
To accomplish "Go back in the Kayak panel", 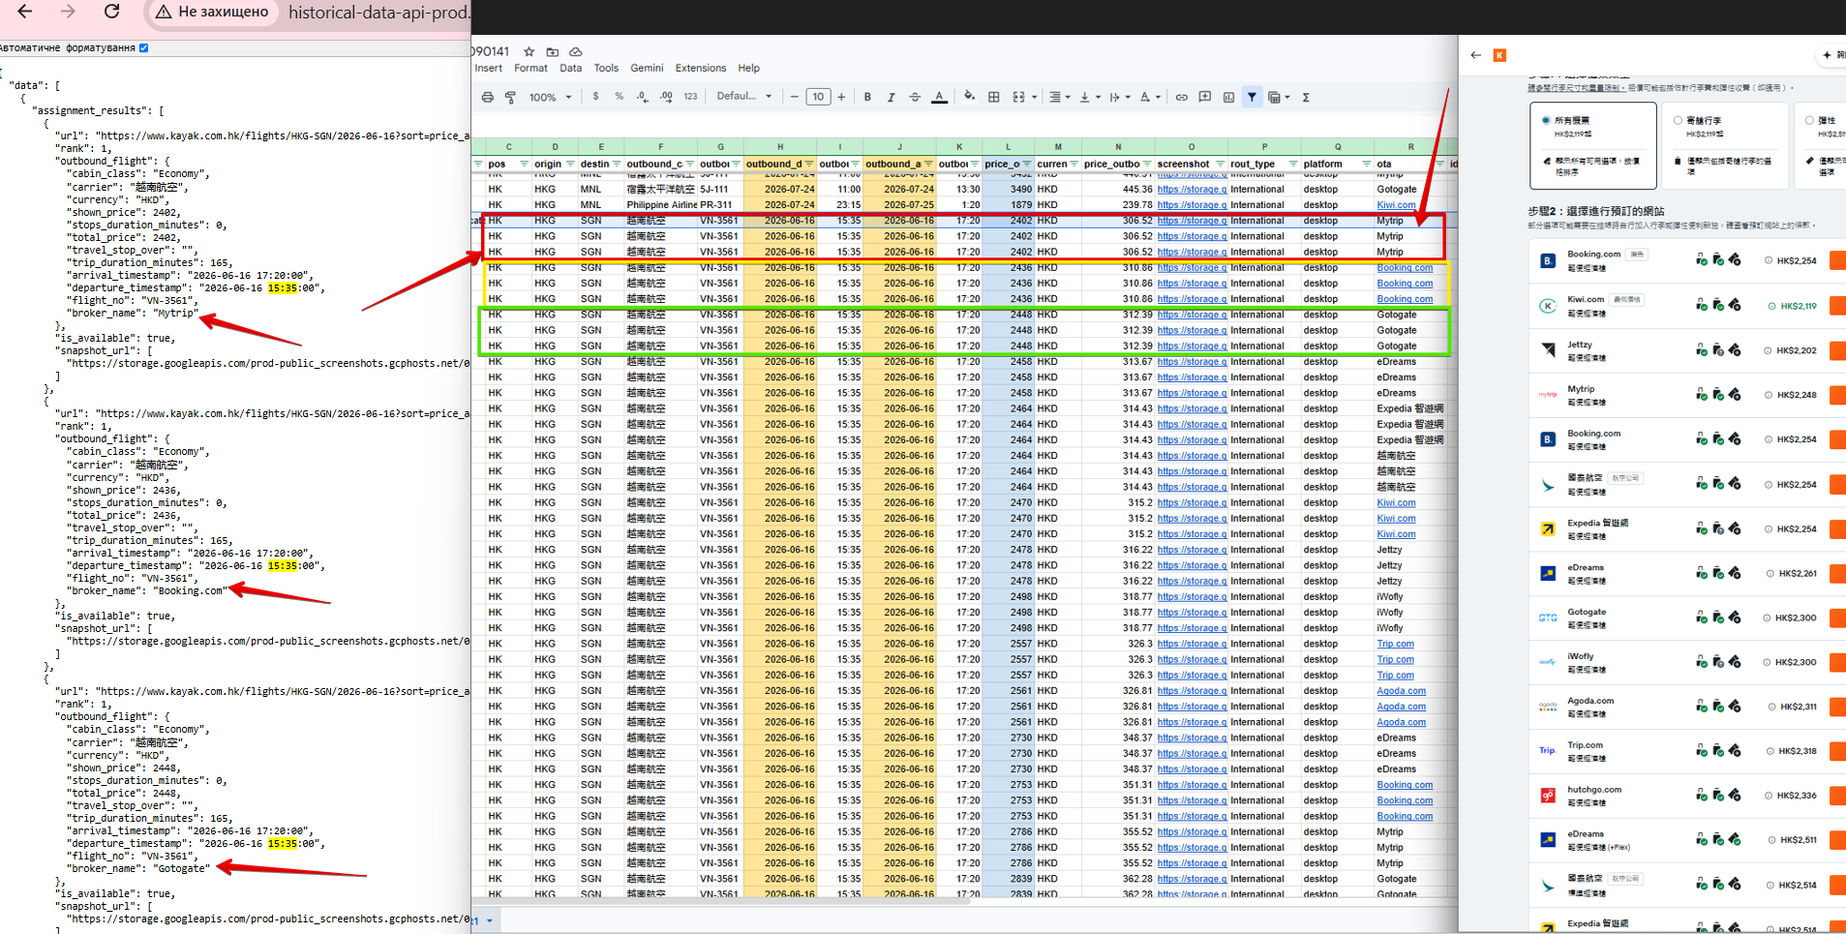I will point(1475,55).
